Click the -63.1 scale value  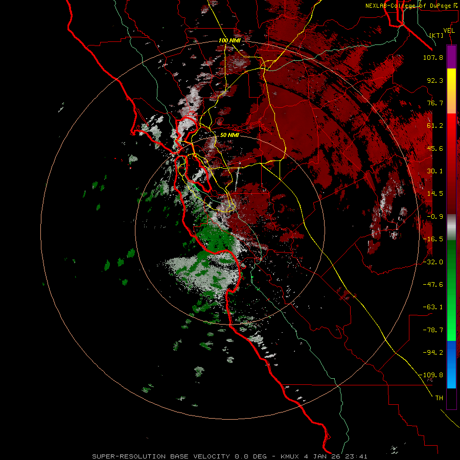(433, 307)
